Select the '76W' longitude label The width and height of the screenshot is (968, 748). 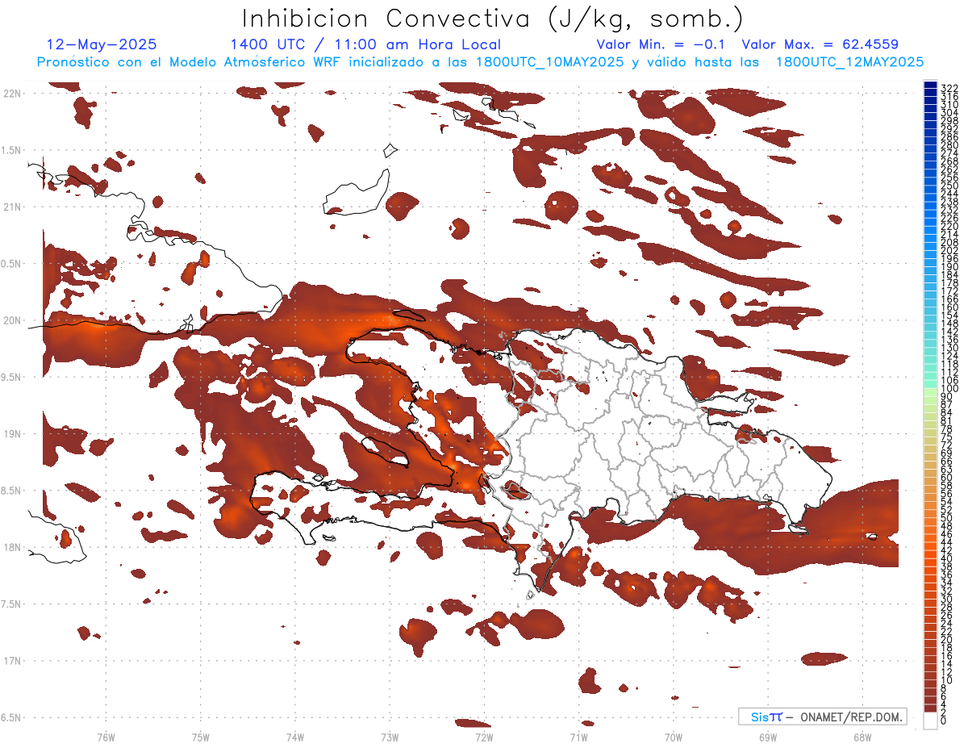pyautogui.click(x=106, y=737)
